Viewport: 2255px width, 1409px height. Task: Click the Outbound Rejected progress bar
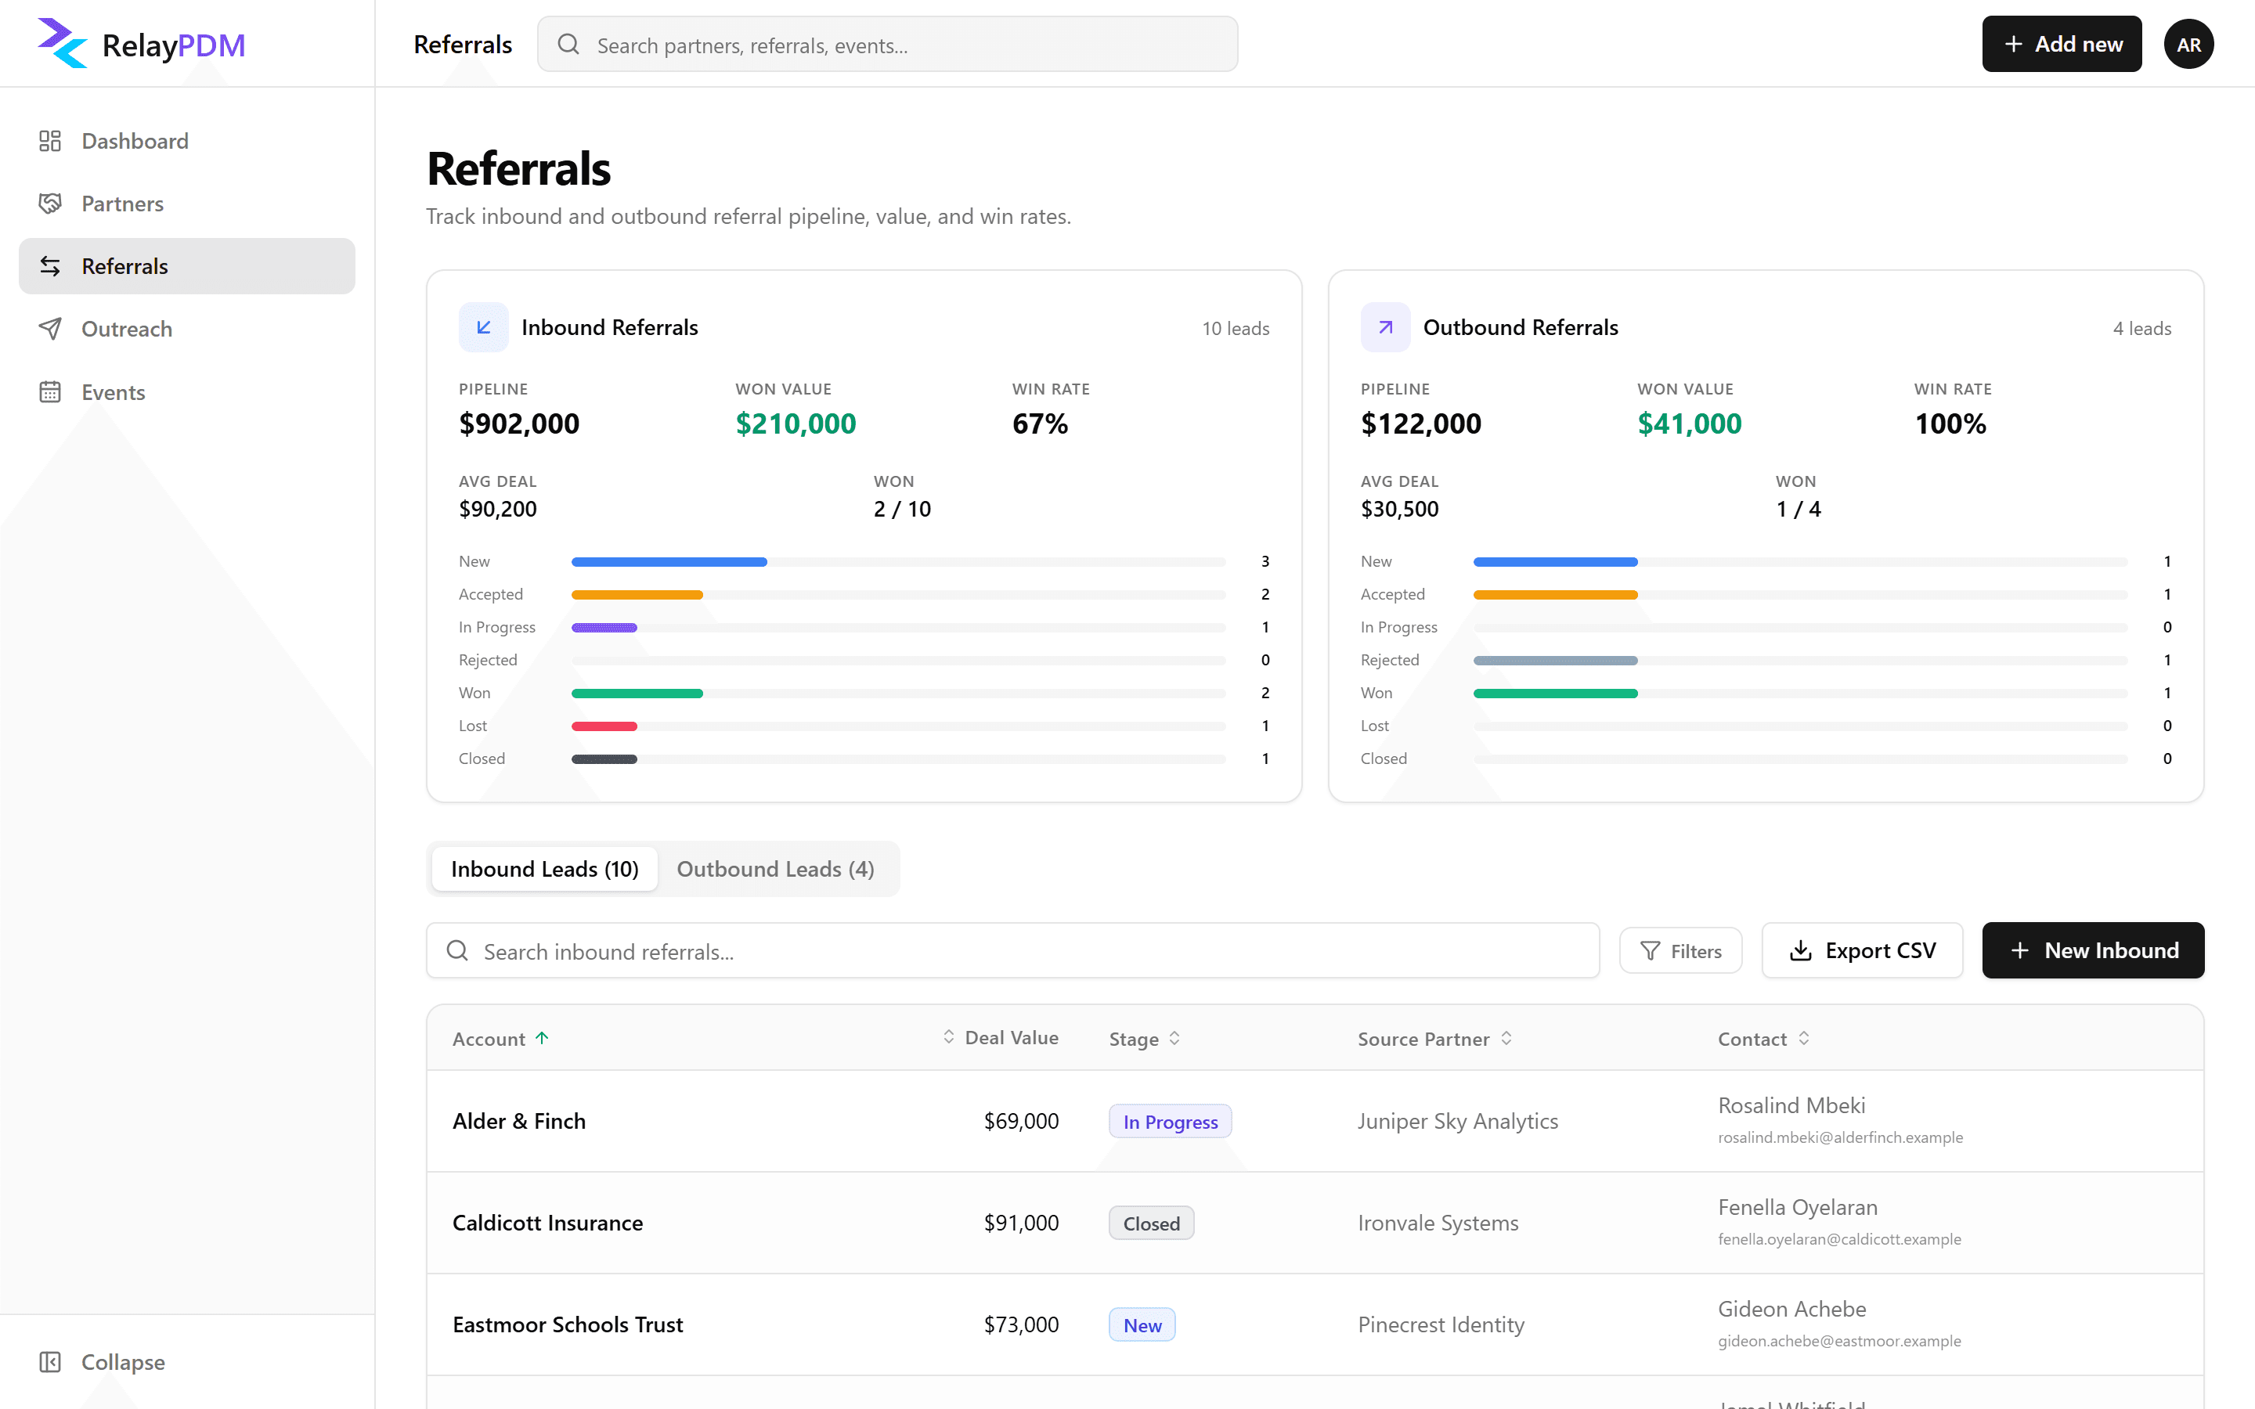point(1800,660)
